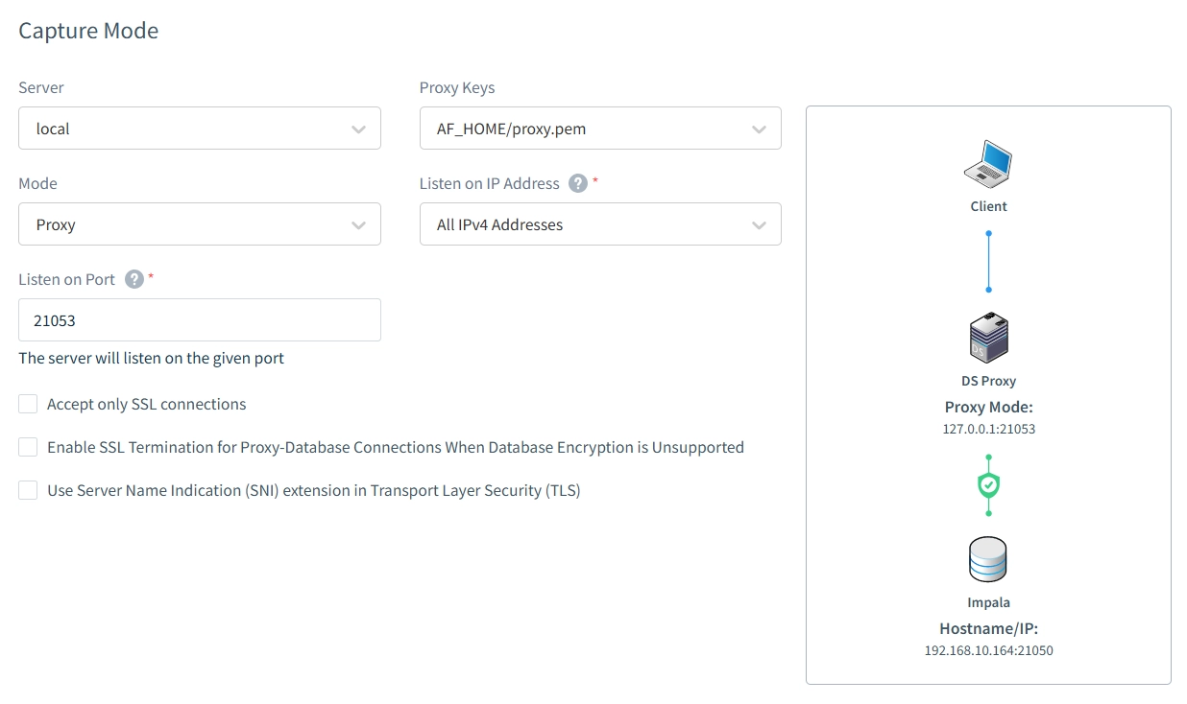Click the help icon beside Listen on IP Address

tap(577, 183)
